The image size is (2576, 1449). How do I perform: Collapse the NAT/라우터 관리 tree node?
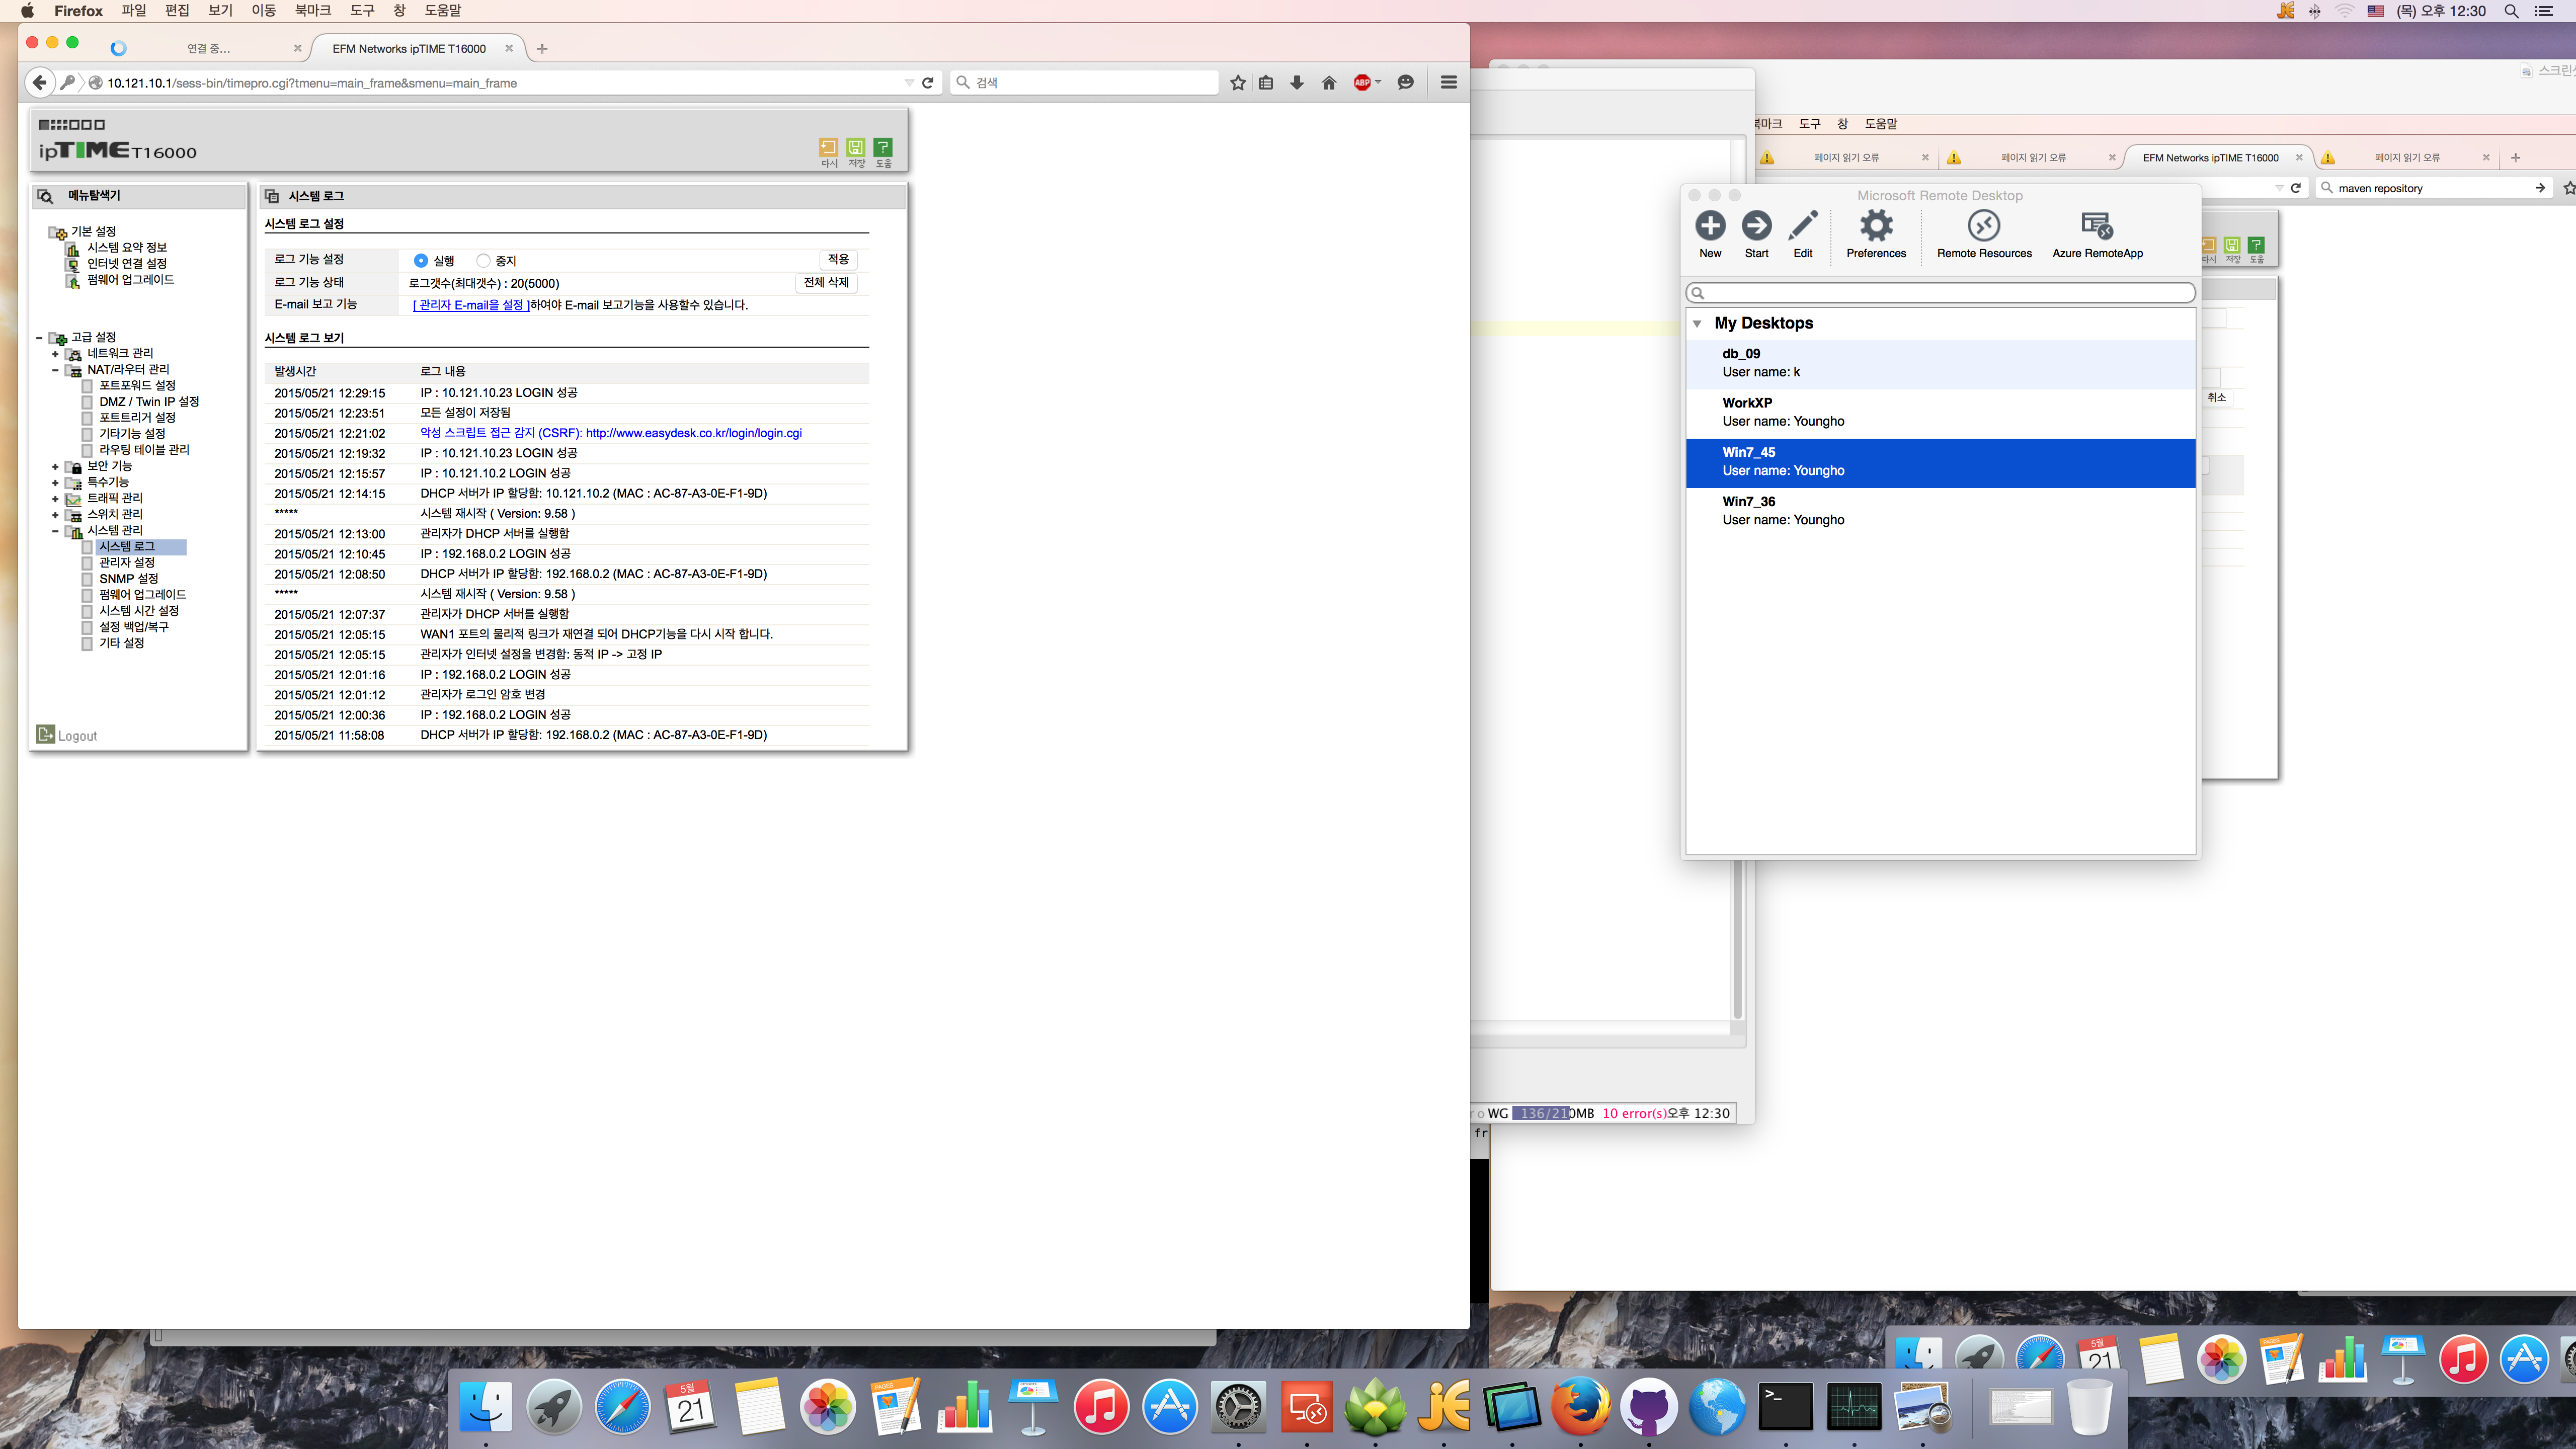(x=55, y=370)
